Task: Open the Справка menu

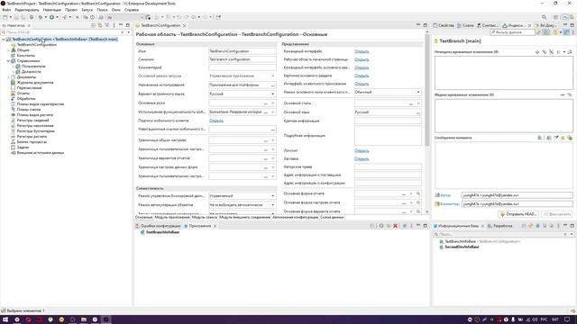Action: (132, 10)
